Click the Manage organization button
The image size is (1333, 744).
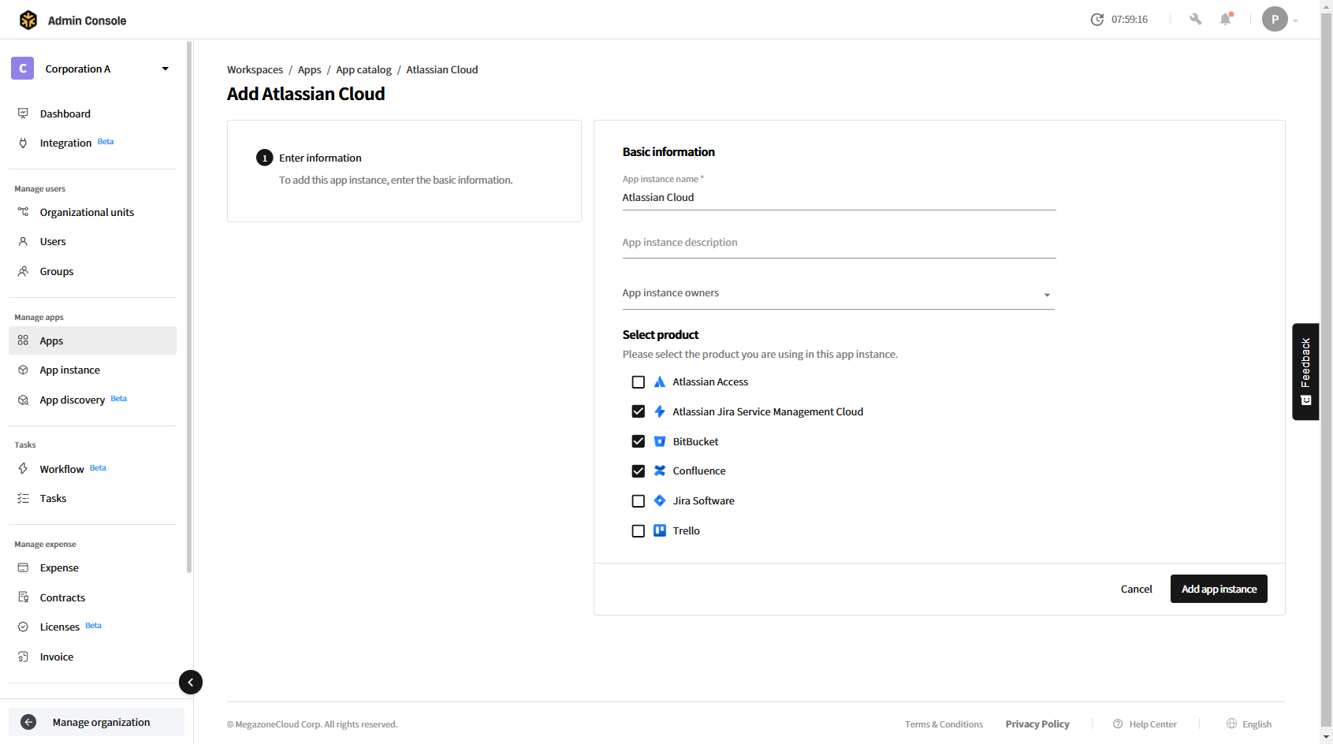point(96,722)
